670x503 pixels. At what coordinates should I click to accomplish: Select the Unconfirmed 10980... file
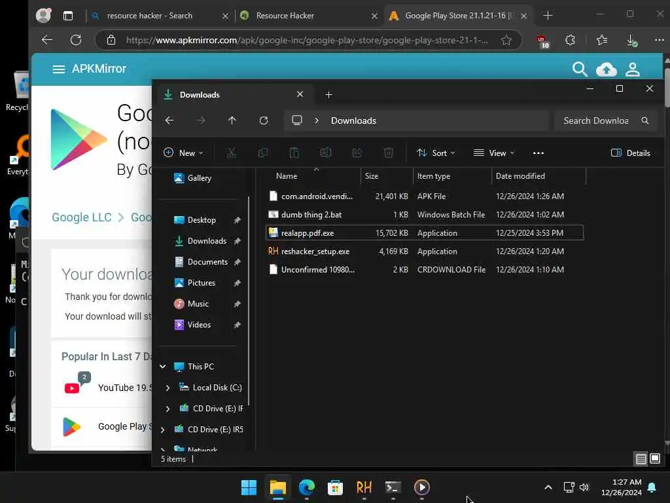(x=424, y=269)
